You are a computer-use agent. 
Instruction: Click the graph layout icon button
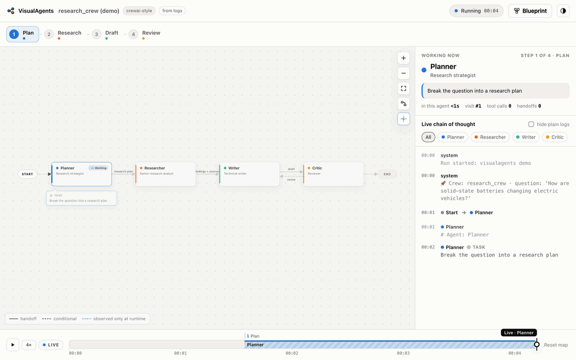[403, 104]
